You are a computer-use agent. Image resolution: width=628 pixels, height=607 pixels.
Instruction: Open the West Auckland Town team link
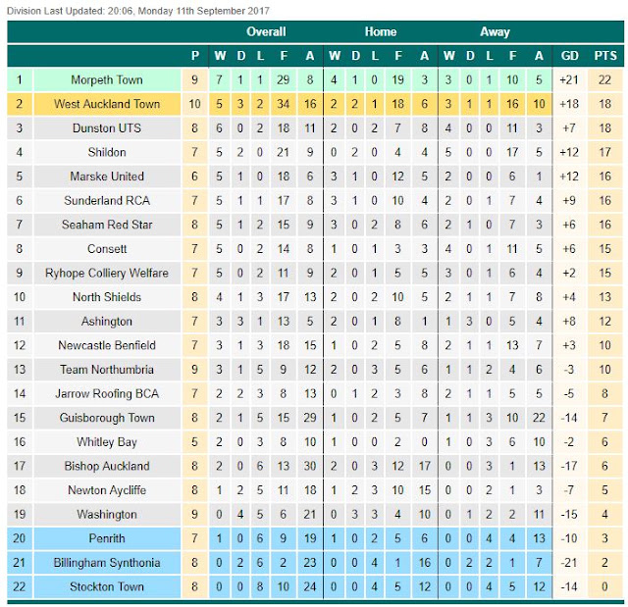[107, 104]
